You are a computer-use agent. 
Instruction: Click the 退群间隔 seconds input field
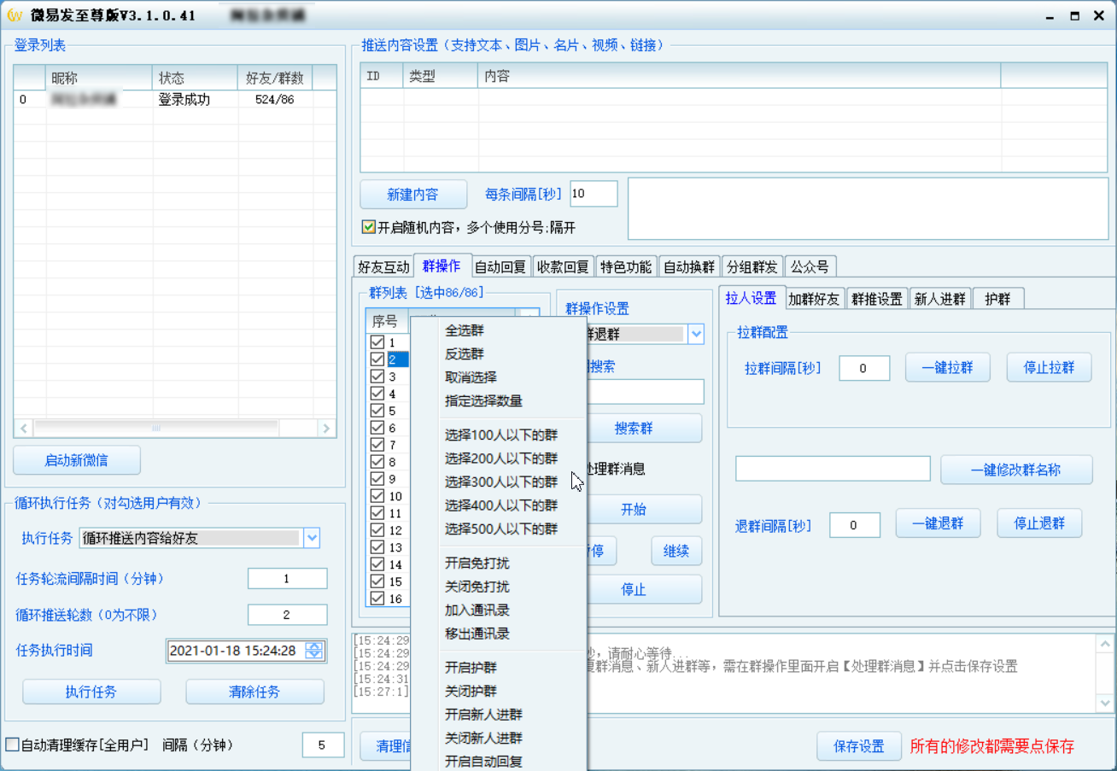pos(855,526)
